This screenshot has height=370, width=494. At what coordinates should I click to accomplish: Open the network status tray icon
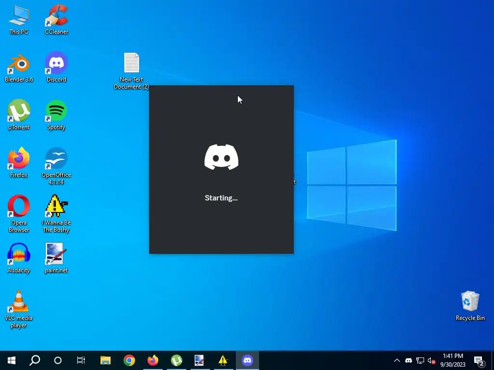click(420, 360)
